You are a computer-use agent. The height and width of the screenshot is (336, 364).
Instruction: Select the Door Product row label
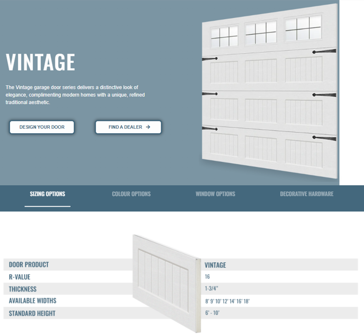(x=29, y=264)
